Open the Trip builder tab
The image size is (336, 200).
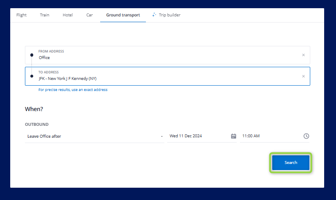pos(166,15)
